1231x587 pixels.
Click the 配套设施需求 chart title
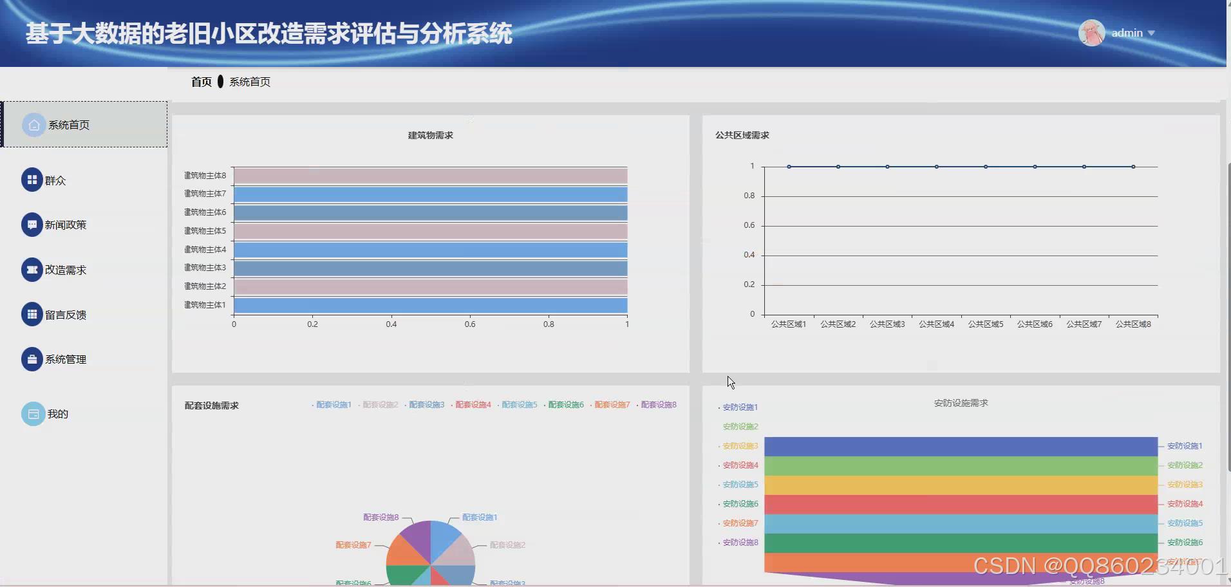[211, 405]
